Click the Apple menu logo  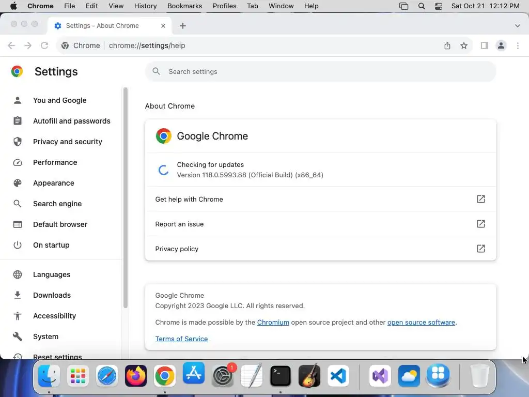point(13,6)
